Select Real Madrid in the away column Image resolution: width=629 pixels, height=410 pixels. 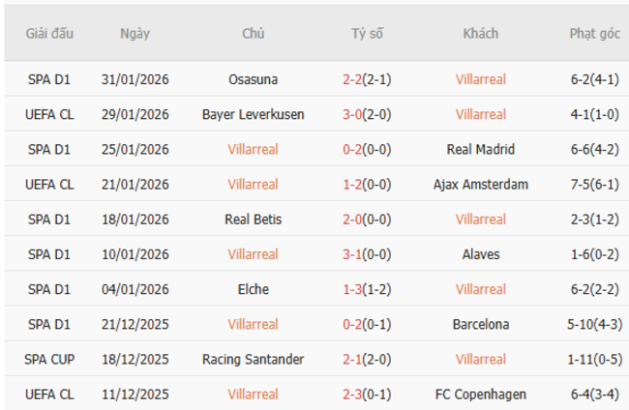click(481, 149)
